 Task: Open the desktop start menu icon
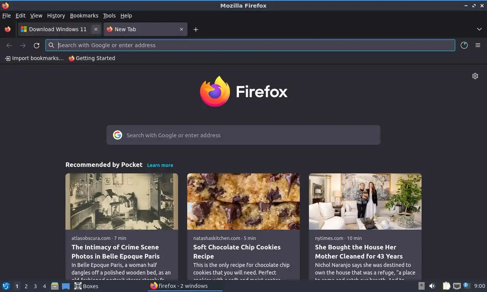[x=6, y=286]
